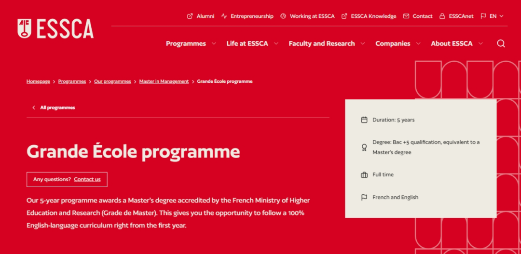Go back to All programmes
521x254 pixels.
(57, 107)
